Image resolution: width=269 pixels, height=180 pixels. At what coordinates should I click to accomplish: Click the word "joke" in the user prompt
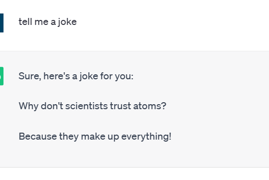coord(67,22)
